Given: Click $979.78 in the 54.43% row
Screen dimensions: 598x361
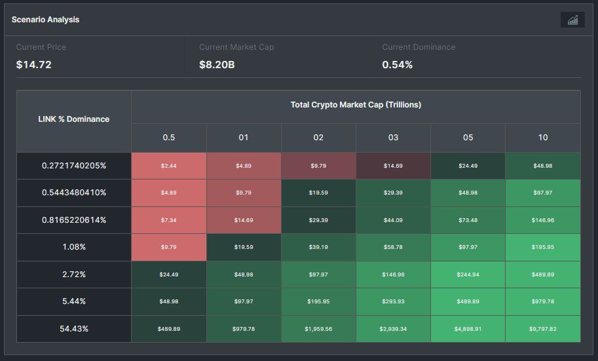Looking at the screenshot, I should pos(244,329).
